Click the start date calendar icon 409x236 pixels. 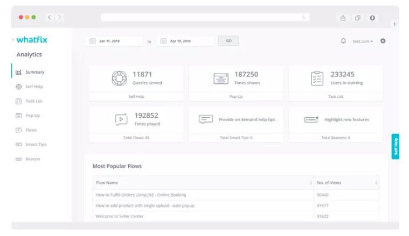click(x=92, y=41)
